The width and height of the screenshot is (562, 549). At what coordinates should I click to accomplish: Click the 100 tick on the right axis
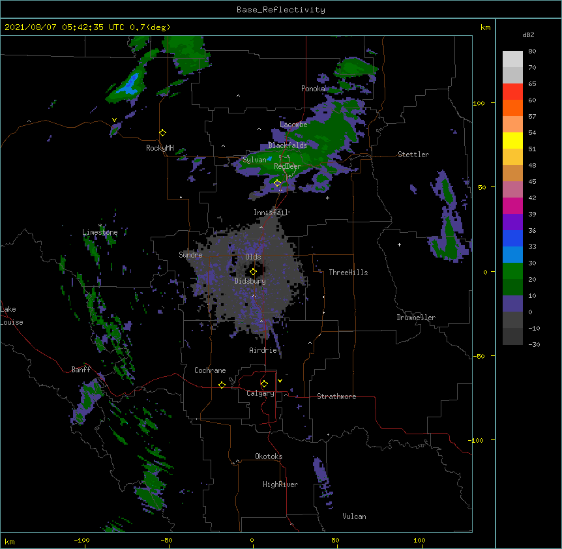[479, 103]
